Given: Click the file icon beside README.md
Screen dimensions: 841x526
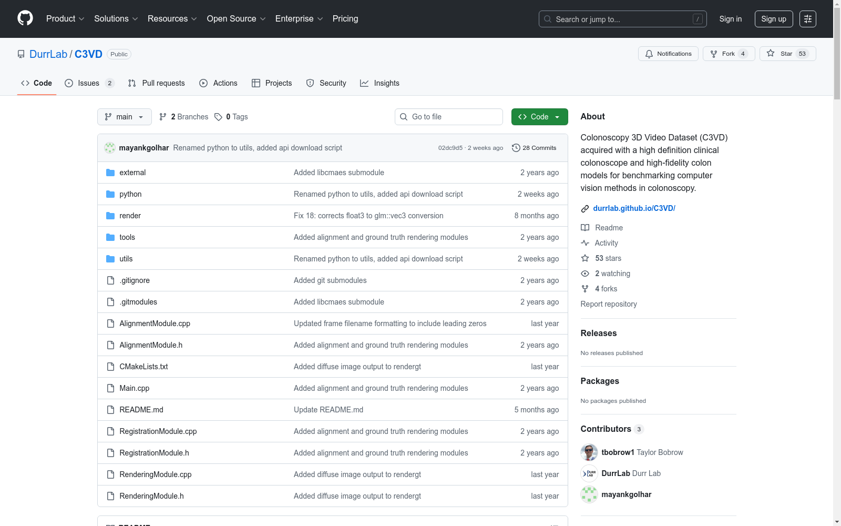Looking at the screenshot, I should (110, 410).
